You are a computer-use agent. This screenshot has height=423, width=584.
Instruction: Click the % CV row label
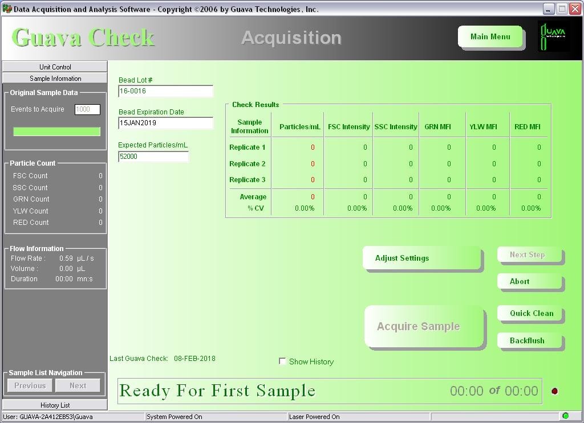256,208
